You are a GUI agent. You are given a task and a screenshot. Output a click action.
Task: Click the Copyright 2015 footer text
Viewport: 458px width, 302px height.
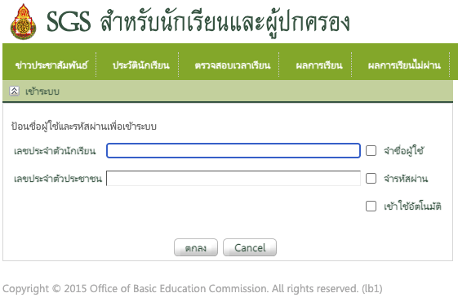(192, 289)
